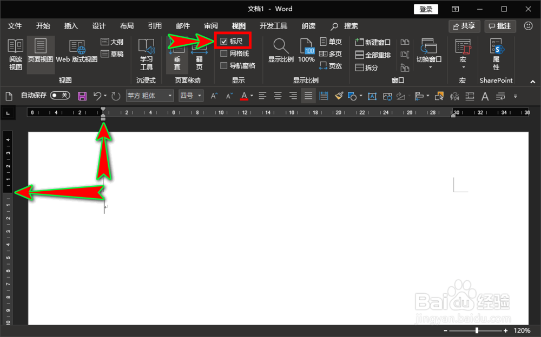
Task: Uncheck the Ruler (标尺) checkbox
Action: 224,42
